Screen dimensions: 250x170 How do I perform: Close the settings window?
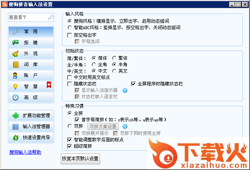coord(245,4)
